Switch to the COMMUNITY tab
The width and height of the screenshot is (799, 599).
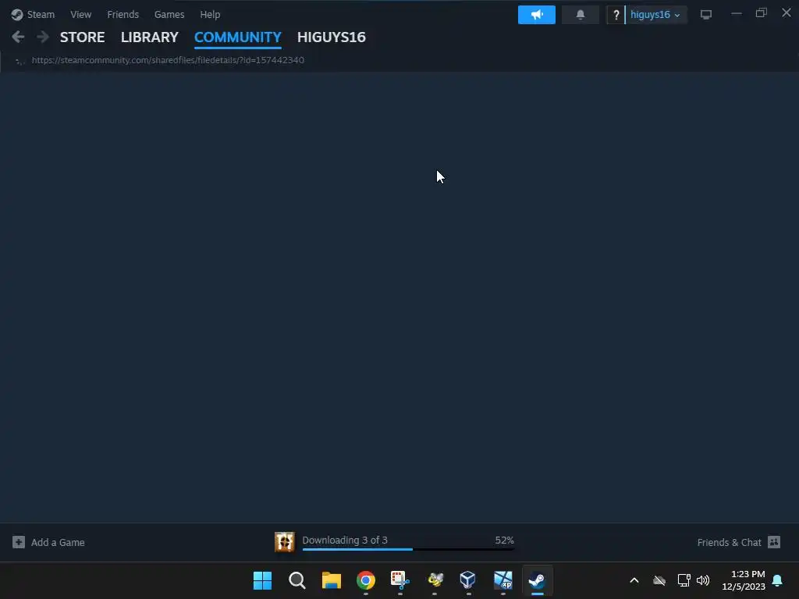coord(237,37)
